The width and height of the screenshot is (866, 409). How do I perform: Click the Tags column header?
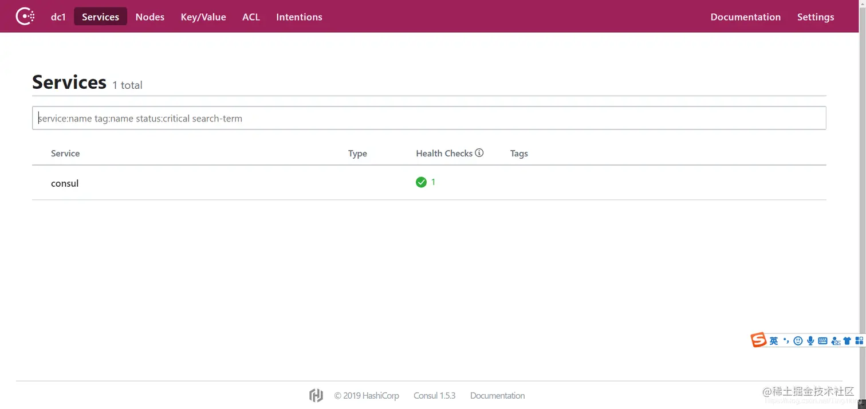pyautogui.click(x=519, y=154)
